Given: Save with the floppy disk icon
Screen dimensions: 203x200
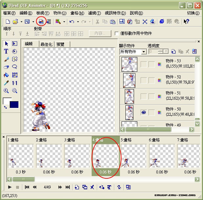Looking at the screenshot, I should 27,22.
